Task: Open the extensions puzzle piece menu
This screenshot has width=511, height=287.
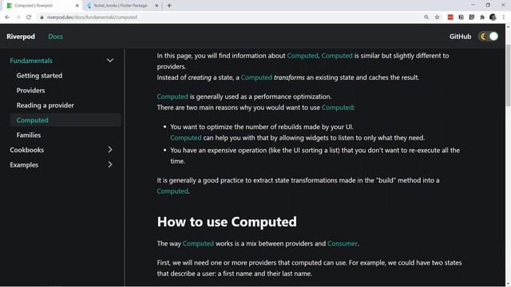Action: coord(482,18)
